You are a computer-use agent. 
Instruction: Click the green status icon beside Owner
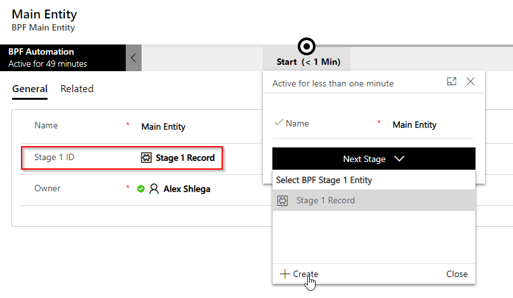(141, 189)
